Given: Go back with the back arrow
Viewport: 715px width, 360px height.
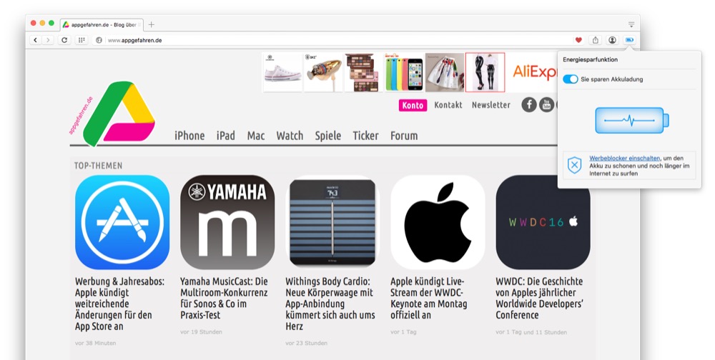Looking at the screenshot, I should 35,40.
